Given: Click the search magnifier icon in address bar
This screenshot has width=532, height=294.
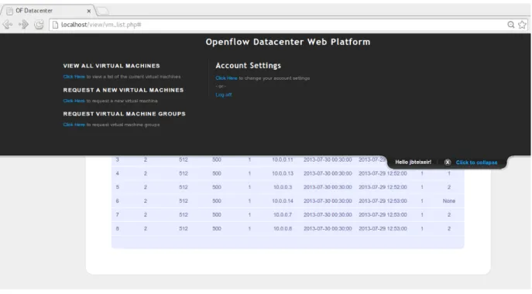Looking at the screenshot, I should point(510,25).
